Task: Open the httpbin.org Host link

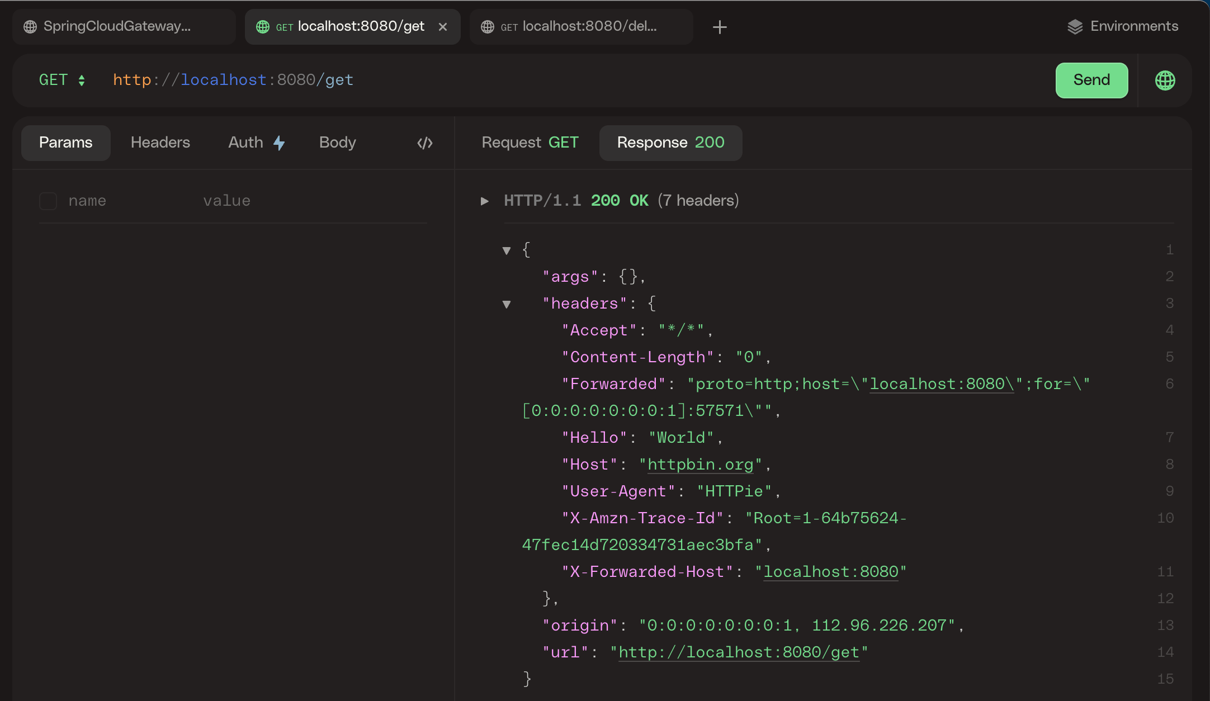Action: (x=700, y=465)
